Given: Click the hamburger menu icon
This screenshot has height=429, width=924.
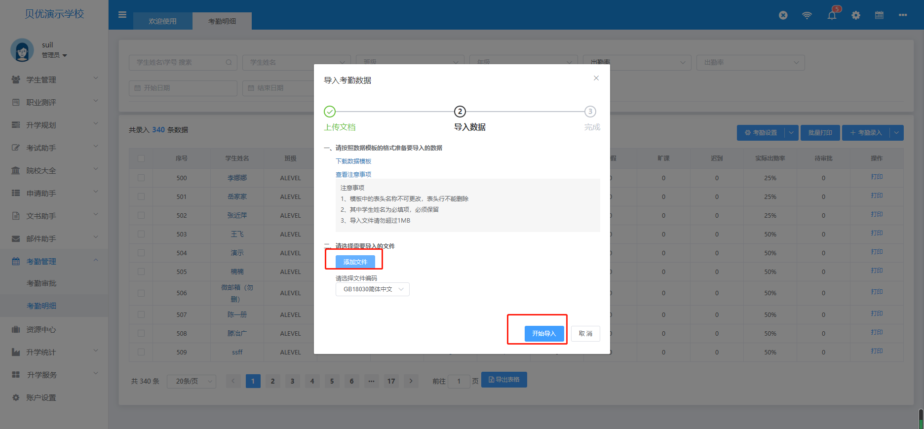Looking at the screenshot, I should (122, 15).
